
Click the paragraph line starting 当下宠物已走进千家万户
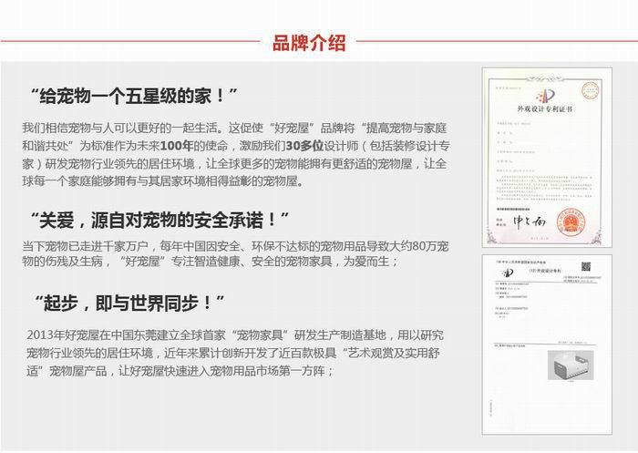(x=235, y=246)
